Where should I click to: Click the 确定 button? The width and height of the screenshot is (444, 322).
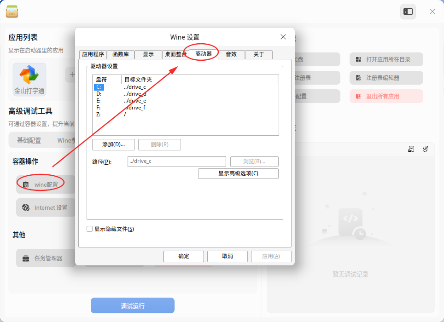click(x=183, y=256)
